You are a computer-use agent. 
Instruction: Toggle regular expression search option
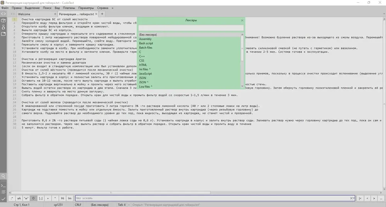(12, 198)
